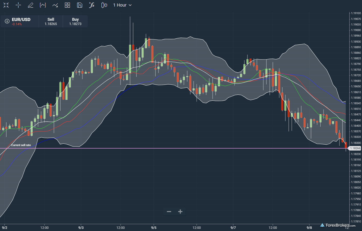
Task: Open the ForexBrokers.com watermark link
Action: pos(338,225)
